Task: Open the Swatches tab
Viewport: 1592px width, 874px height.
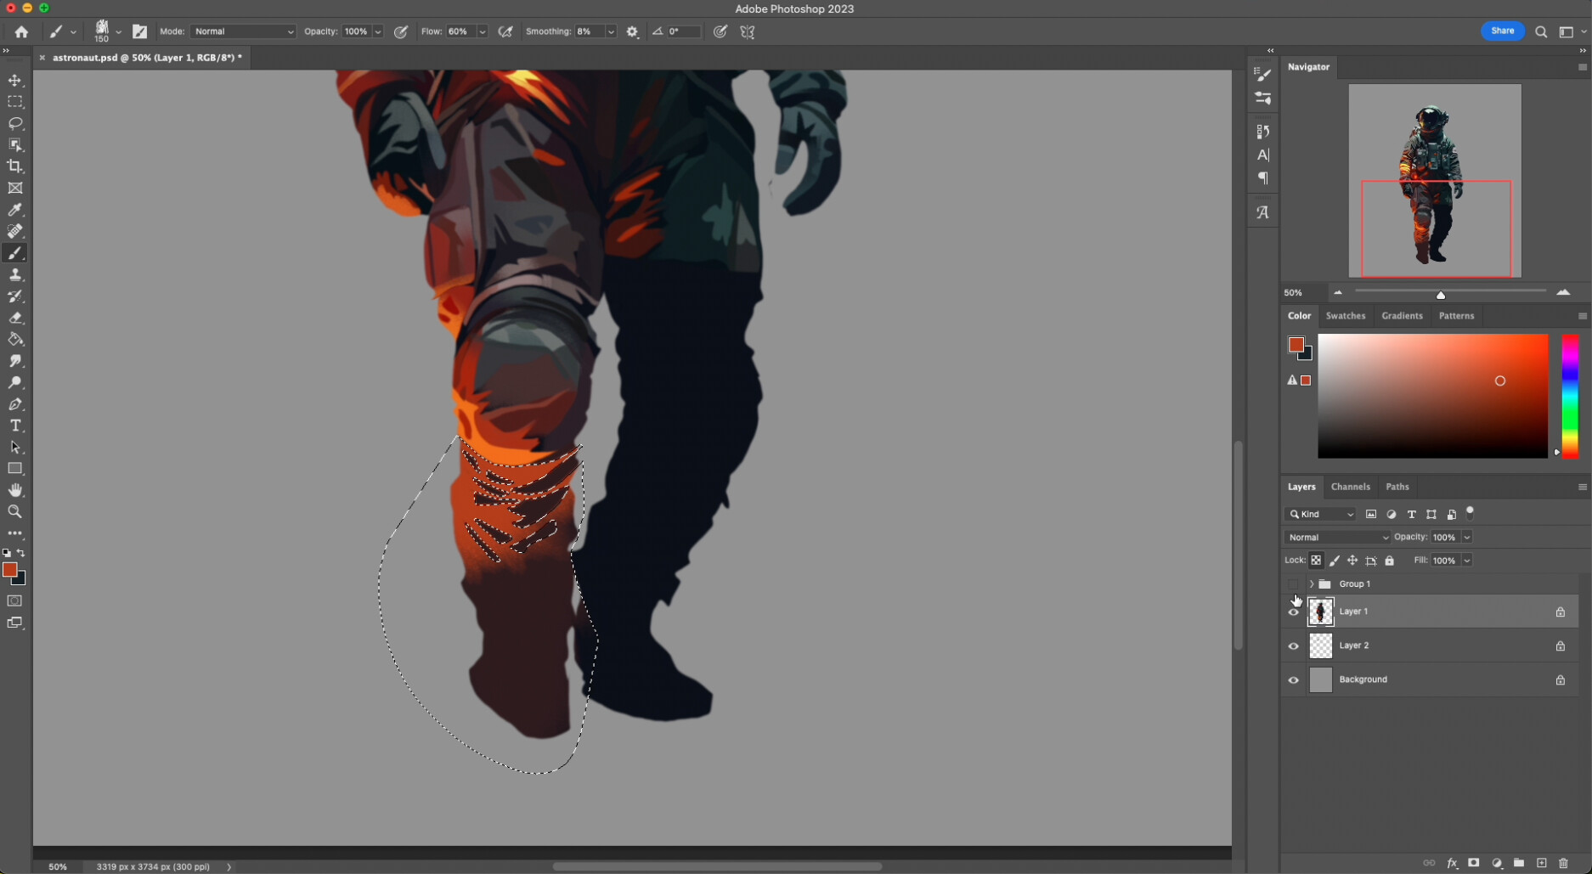Action: (1346, 315)
